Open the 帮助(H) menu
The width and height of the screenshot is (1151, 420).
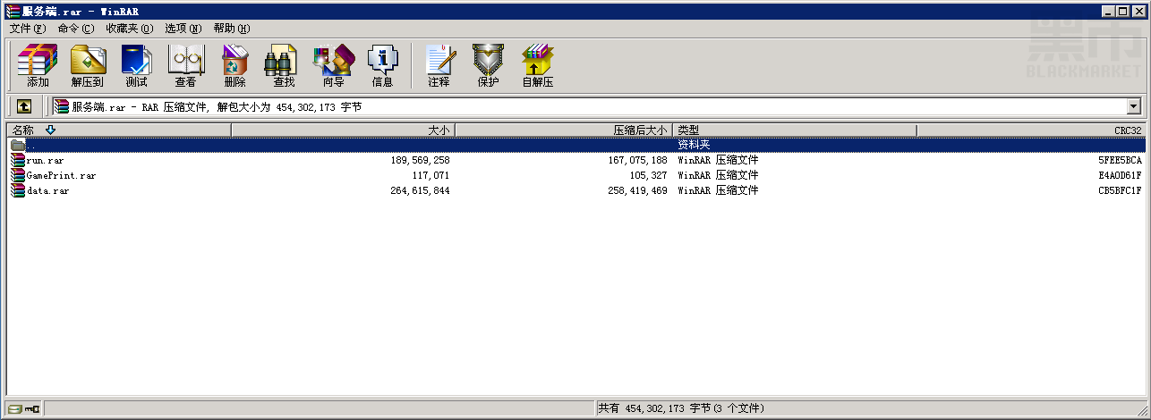coord(232,29)
